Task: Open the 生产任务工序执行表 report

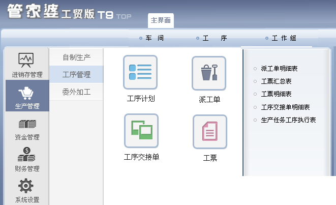Action: click(x=288, y=120)
